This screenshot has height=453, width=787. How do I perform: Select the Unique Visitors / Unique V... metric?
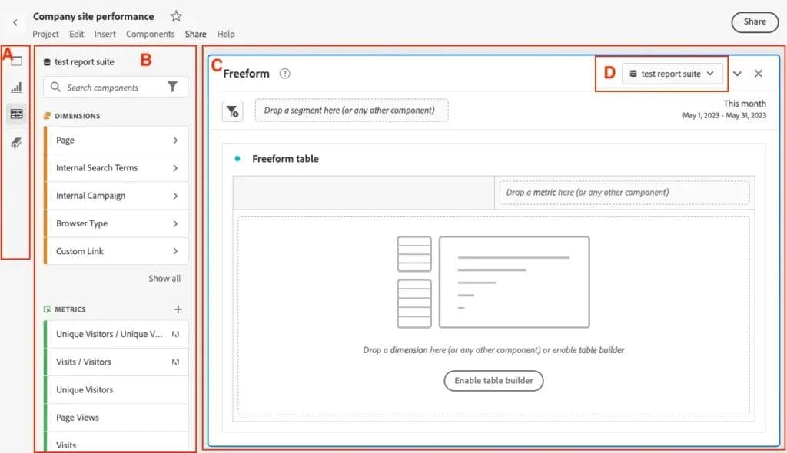point(116,334)
